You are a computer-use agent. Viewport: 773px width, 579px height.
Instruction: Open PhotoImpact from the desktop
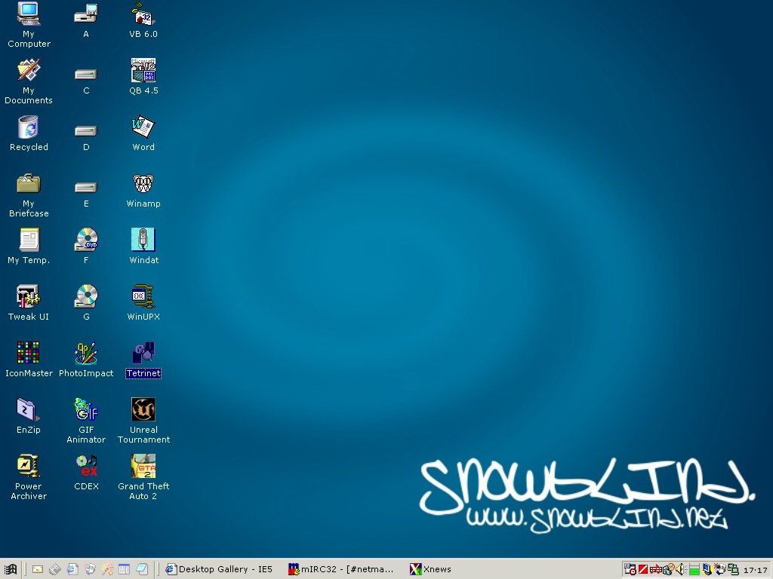(x=86, y=354)
